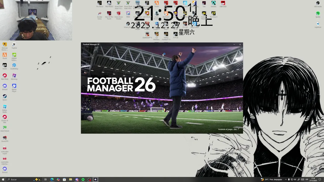Open the PEAK game shortcut
This screenshot has height=182, width=324.
tap(128, 14)
